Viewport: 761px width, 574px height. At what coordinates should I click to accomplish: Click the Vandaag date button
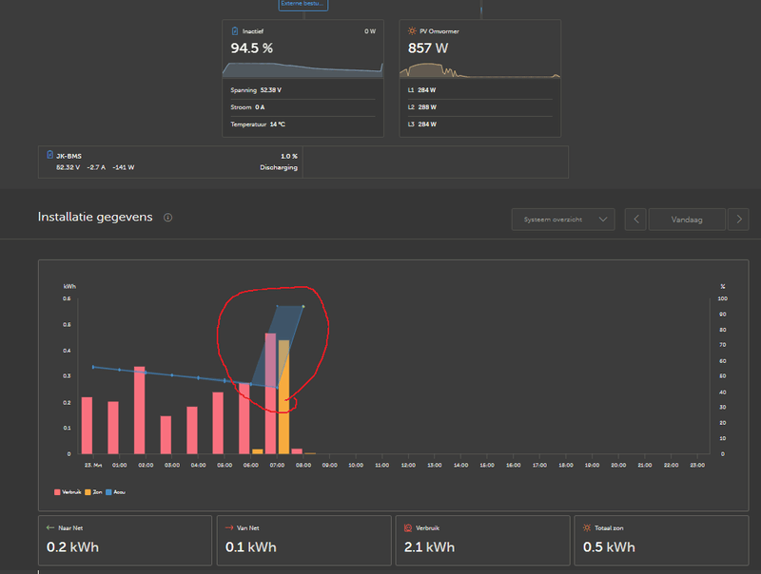pos(687,220)
